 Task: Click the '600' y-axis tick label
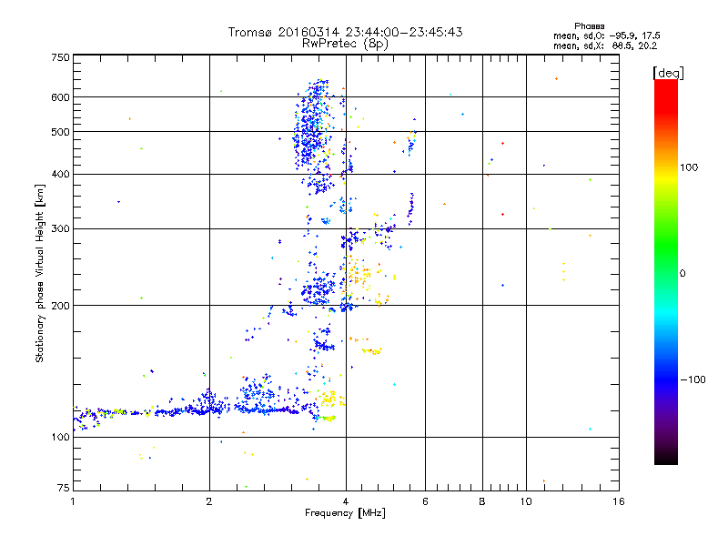click(60, 97)
